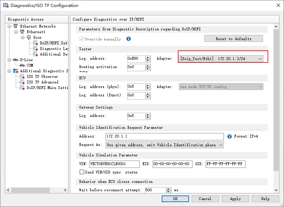Viewport: 284px width, 207px height.
Task: Enable Send VIN/GID sync. status checkbox
Action: tap(82, 172)
